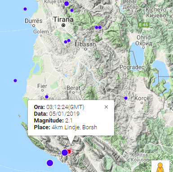Click the smaller marker below Kruje District marker
This screenshot has height=172, width=173.
click(72, 10)
